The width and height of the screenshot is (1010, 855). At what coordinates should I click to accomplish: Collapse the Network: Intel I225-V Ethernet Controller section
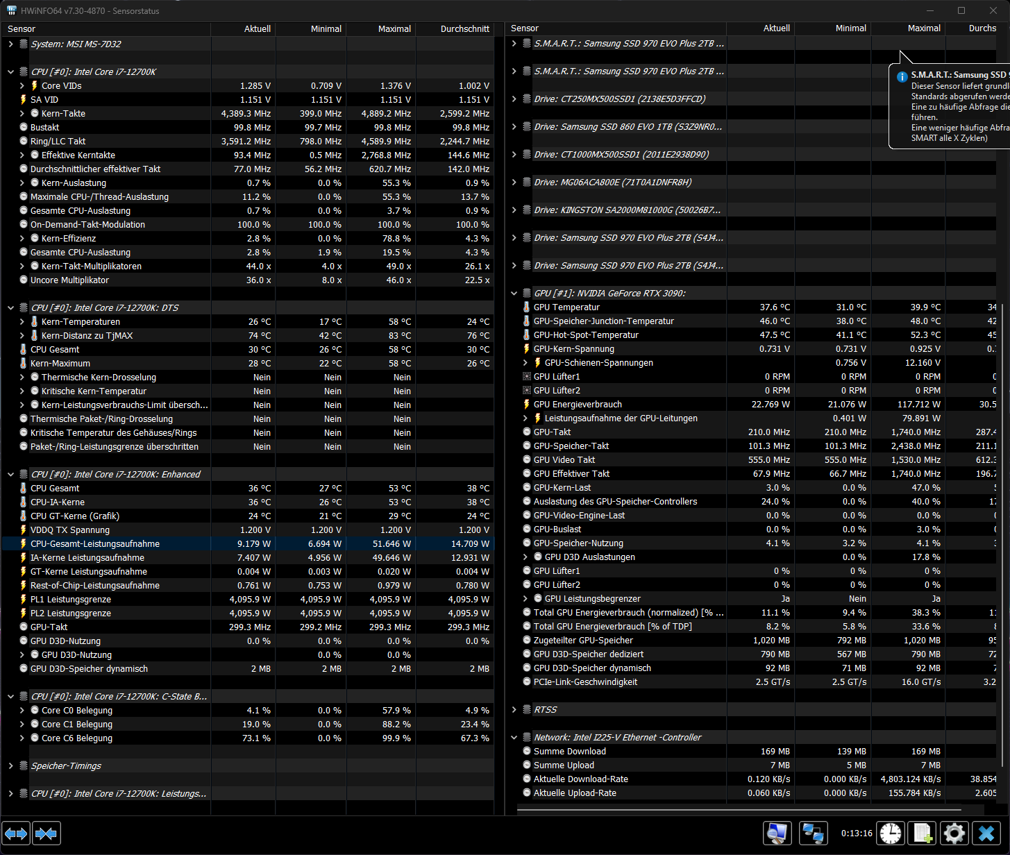click(x=514, y=737)
